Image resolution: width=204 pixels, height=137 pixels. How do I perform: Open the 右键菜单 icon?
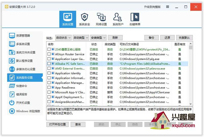[x=135, y=17]
